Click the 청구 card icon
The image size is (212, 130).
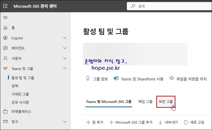tap(5, 122)
